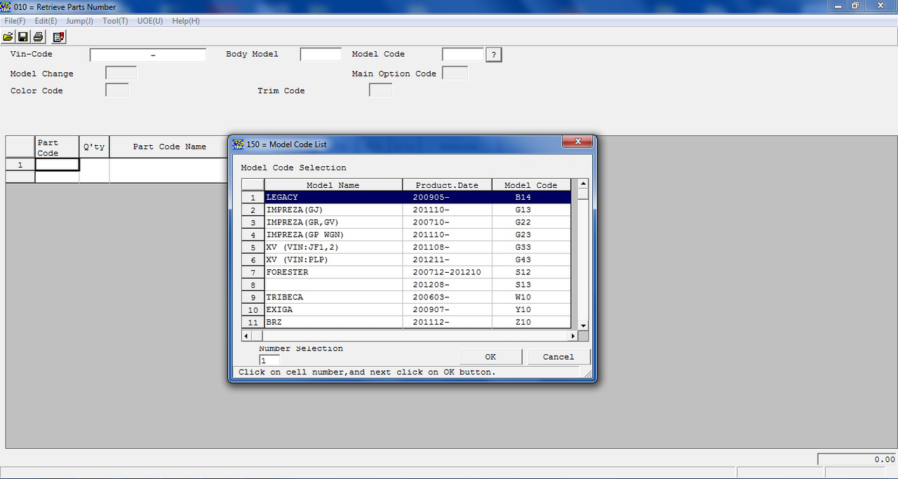This screenshot has height=479, width=898.
Task: Click product date 200603-
Action: [431, 297]
